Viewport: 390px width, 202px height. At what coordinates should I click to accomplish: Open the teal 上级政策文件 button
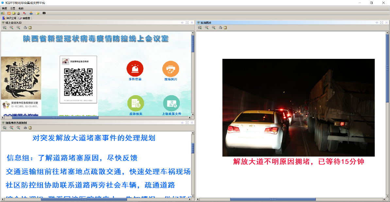coord(171,103)
